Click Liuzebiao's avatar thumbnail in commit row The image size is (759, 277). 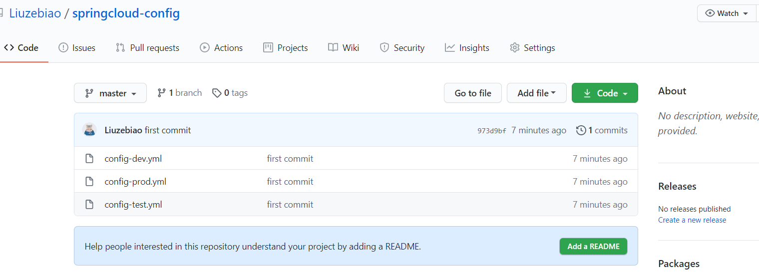coord(89,130)
